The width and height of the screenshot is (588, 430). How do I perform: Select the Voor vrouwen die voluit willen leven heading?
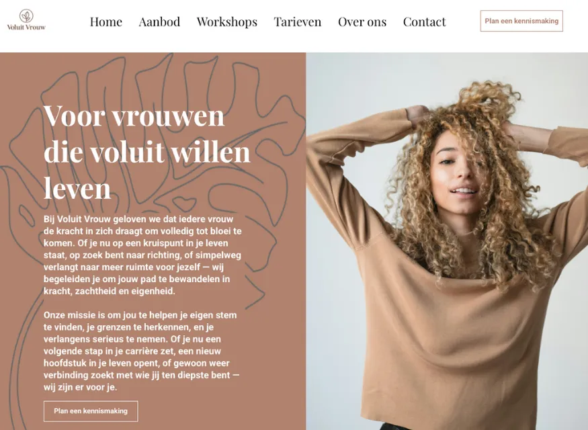pos(146,151)
